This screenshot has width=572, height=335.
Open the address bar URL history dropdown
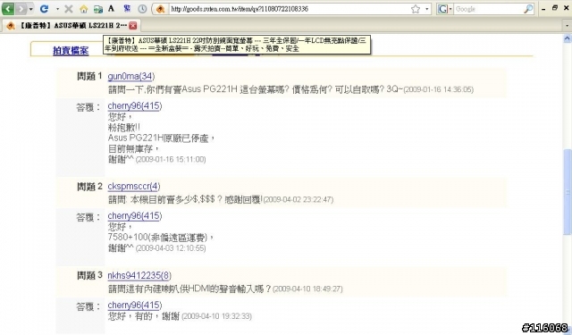pyautogui.click(x=426, y=9)
